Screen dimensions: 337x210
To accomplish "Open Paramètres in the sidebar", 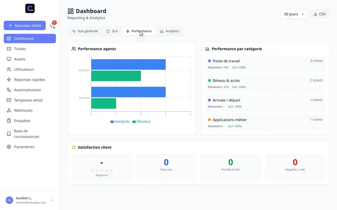I will [x=30, y=147].
